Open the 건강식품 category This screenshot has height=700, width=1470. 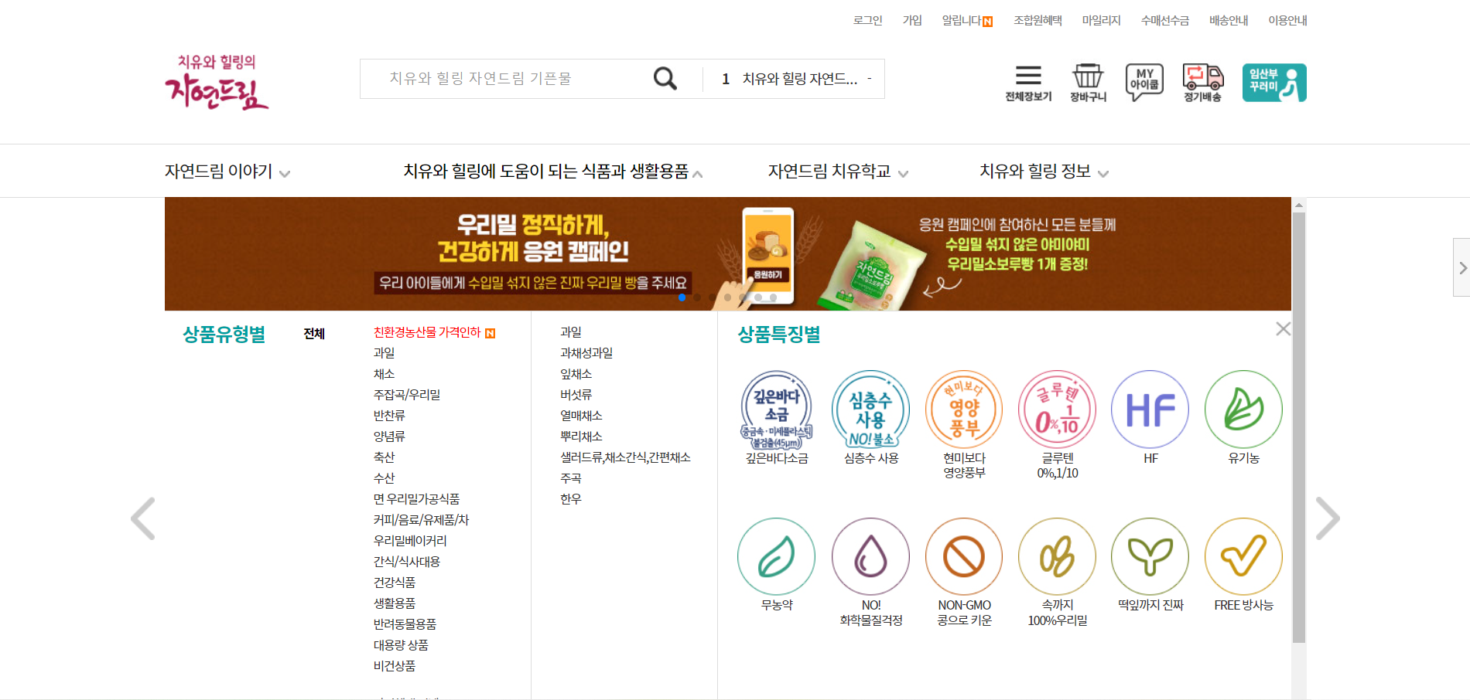pos(395,583)
